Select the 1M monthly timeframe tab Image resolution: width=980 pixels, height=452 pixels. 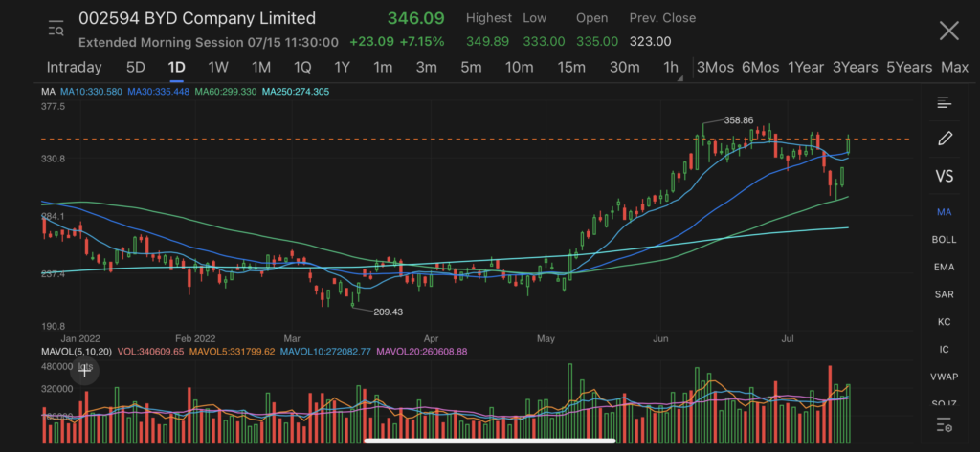260,68
